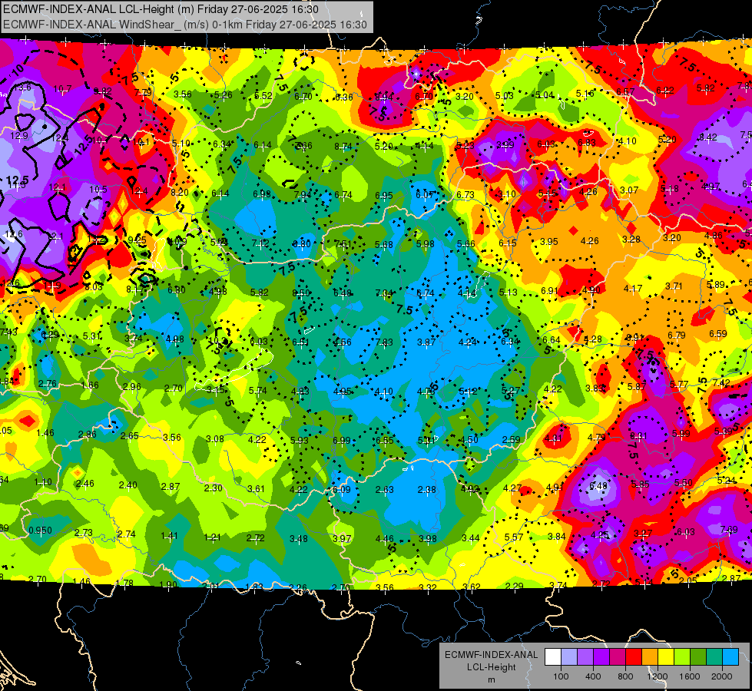Click the wind shear value 8.74

coord(343,146)
